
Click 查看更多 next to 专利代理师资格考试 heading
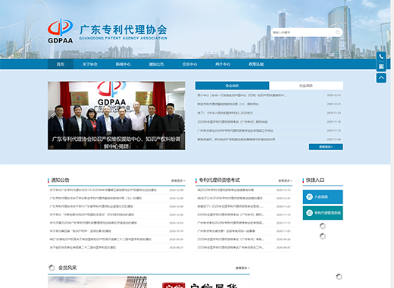[285, 180]
